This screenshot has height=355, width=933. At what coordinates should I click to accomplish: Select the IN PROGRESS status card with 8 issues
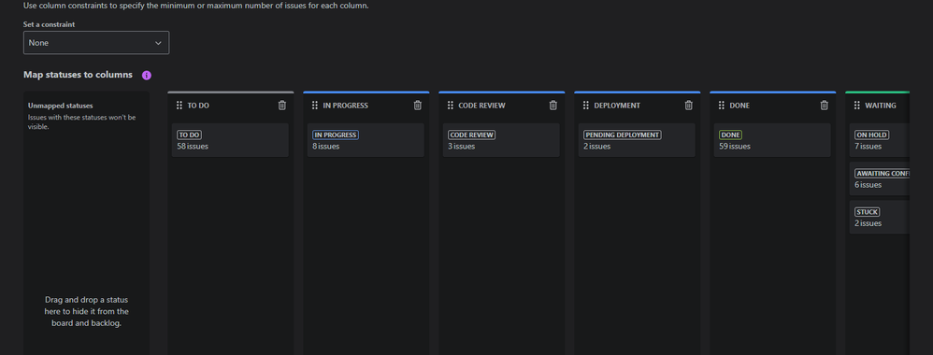click(366, 140)
